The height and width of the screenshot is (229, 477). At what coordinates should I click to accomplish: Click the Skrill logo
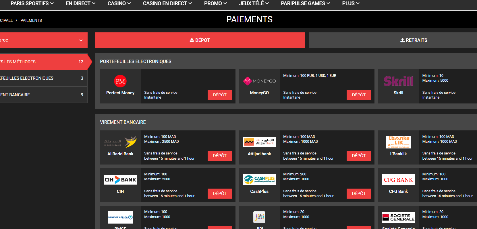pos(398,81)
